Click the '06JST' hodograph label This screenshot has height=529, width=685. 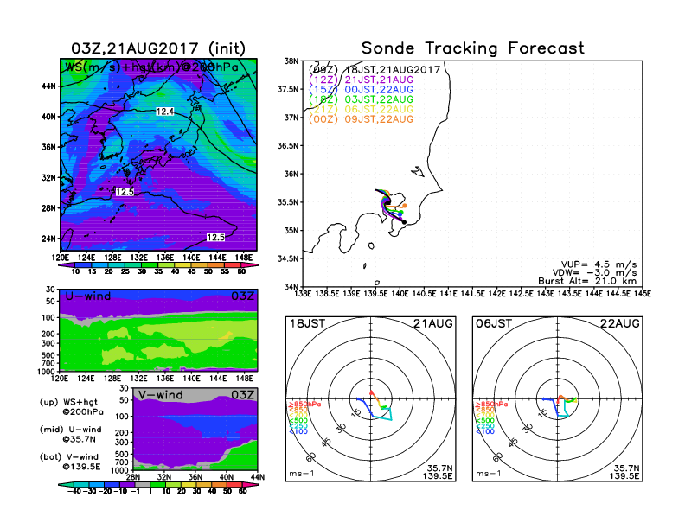pyautogui.click(x=494, y=324)
